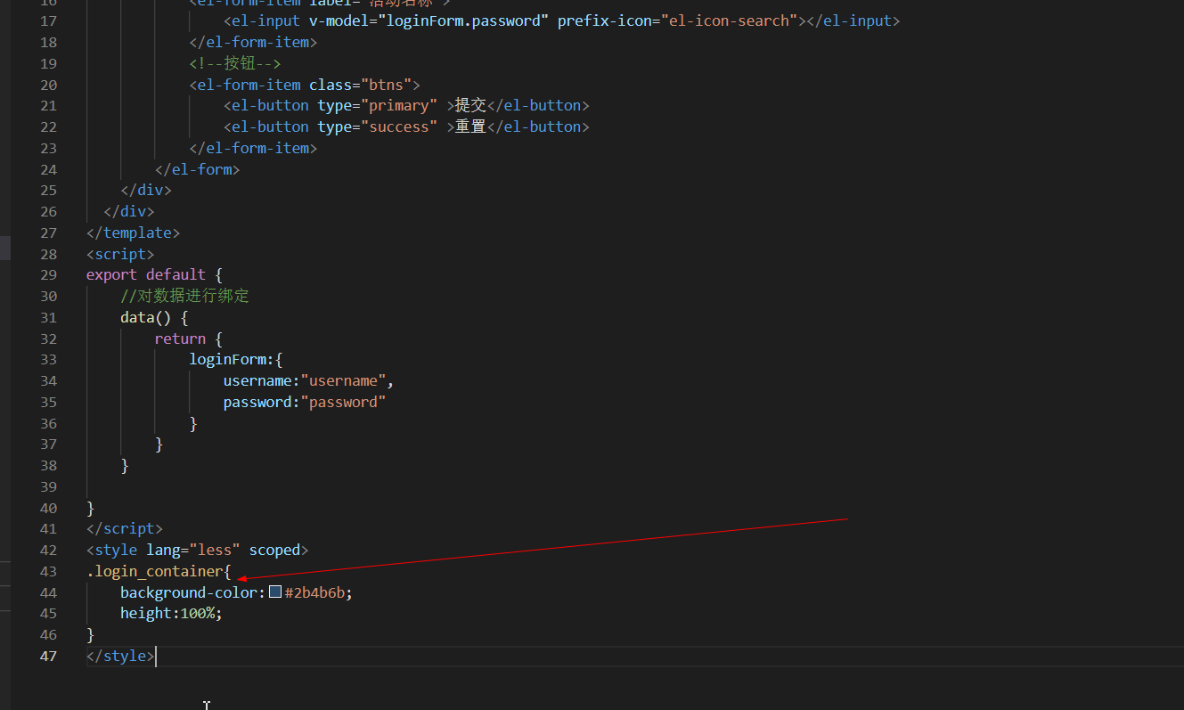1184x710 pixels.
Task: Click the 提交 button label text
Action: 470,105
